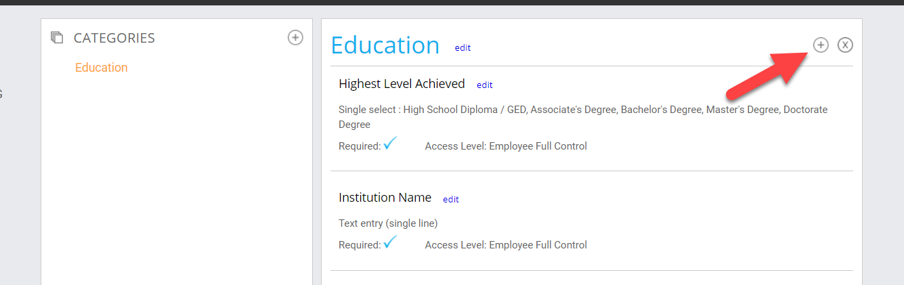Click the add field plus icon in Education
Image resolution: width=904 pixels, height=285 pixels.
[x=820, y=45]
